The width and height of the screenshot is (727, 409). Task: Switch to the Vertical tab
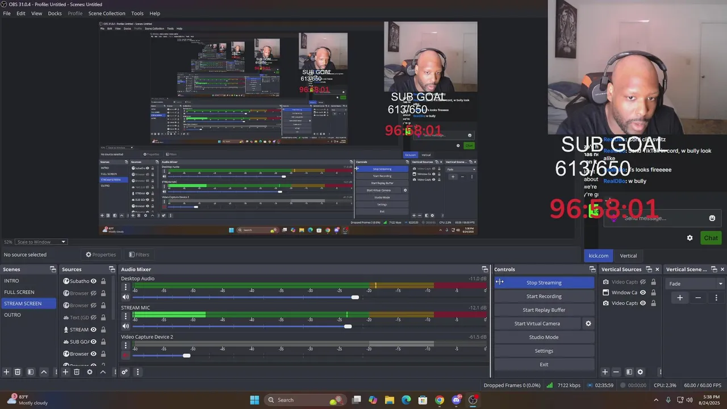[628, 256]
